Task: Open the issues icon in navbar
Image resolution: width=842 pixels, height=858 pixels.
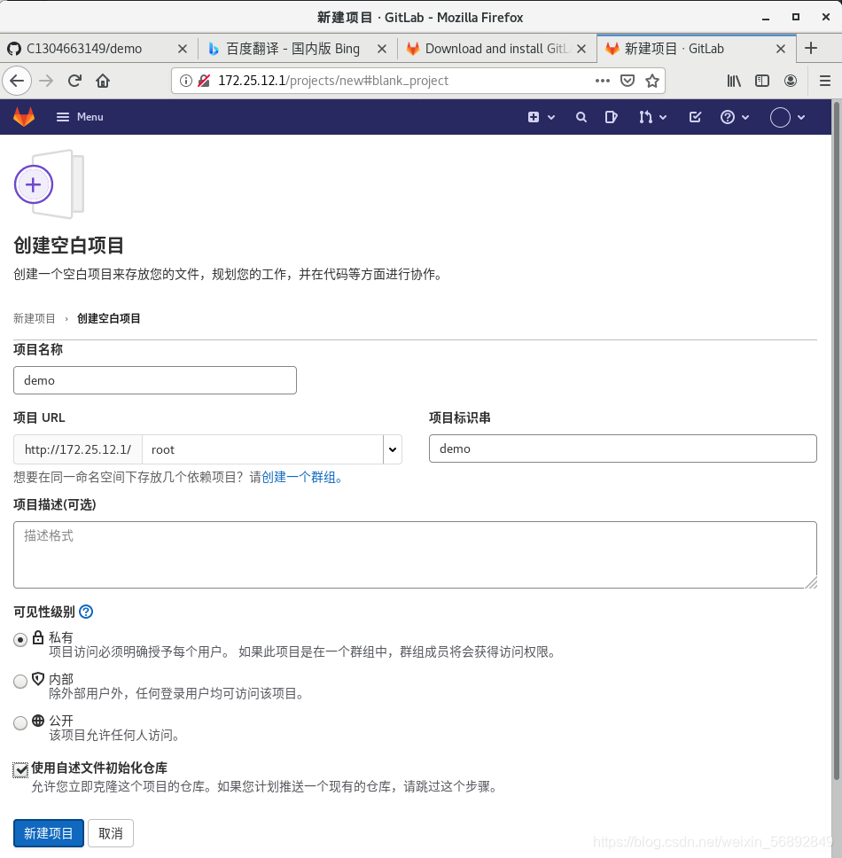Action: (x=612, y=117)
